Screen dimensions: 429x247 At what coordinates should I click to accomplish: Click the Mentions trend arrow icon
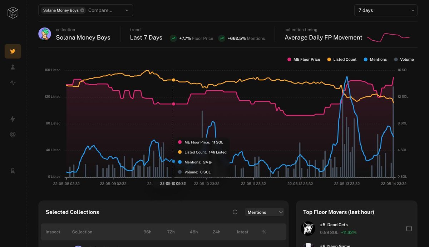coord(222,38)
